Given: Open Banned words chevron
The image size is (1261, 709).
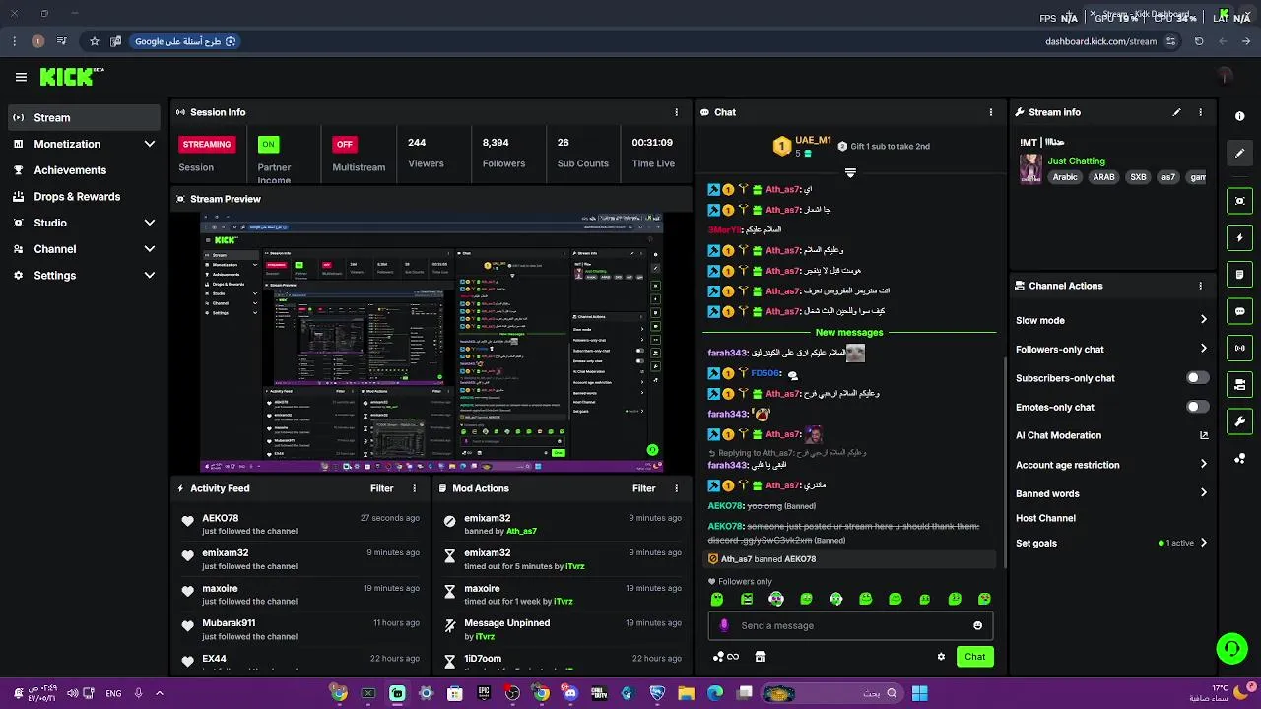Looking at the screenshot, I should (1203, 493).
